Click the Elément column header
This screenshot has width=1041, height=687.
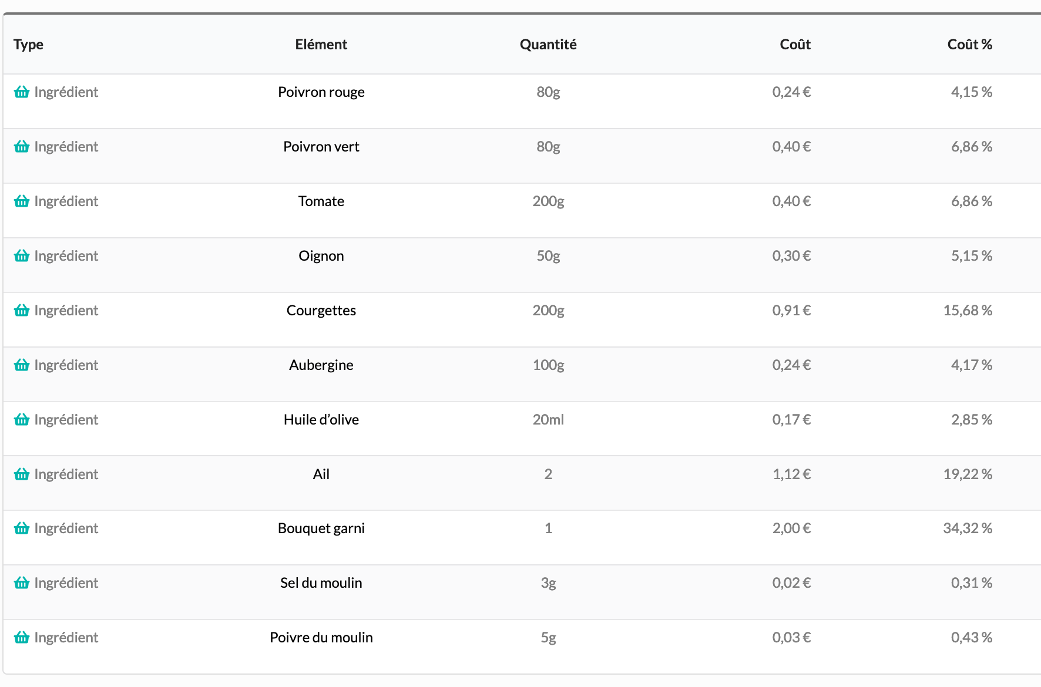click(x=321, y=45)
